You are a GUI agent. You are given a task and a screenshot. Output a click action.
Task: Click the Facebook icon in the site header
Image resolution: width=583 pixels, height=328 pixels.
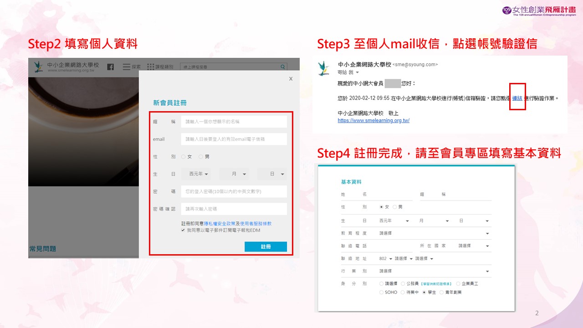click(x=110, y=67)
